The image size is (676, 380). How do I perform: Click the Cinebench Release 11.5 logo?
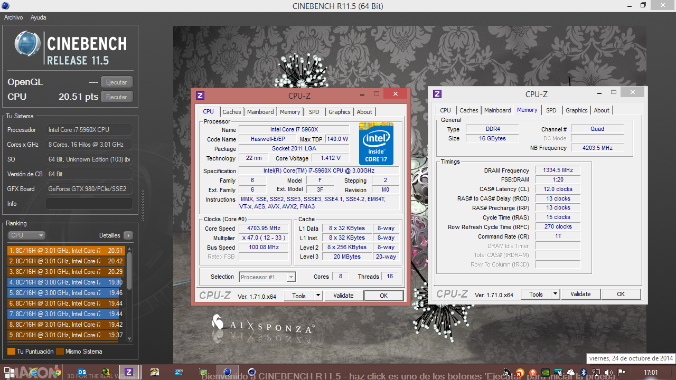coord(71,49)
